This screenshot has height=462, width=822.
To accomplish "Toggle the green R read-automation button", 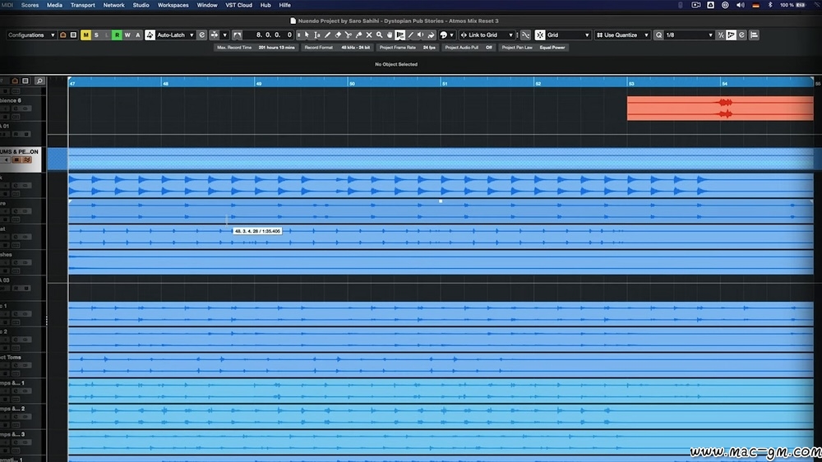I will point(117,35).
